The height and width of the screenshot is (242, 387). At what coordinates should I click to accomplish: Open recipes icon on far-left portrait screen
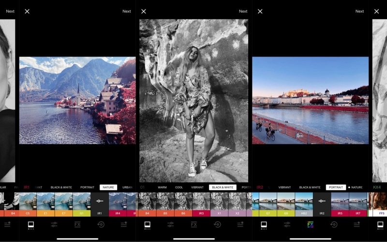point(7,224)
